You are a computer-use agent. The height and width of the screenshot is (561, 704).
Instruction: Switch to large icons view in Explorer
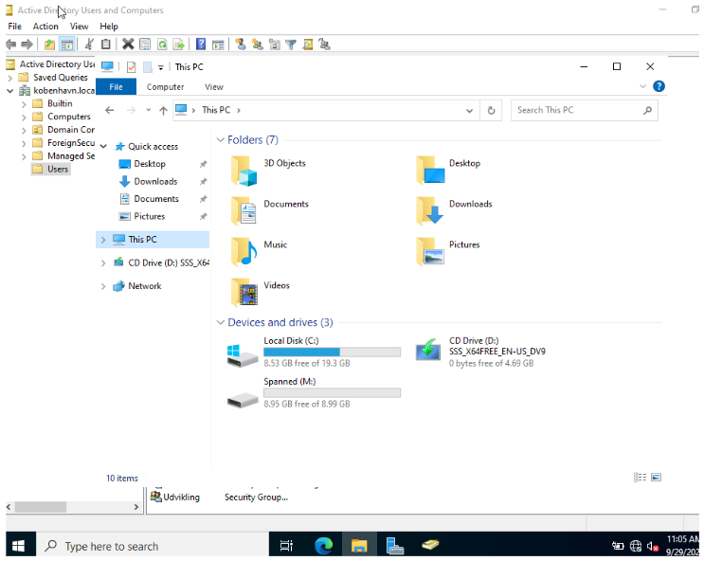tap(656, 477)
